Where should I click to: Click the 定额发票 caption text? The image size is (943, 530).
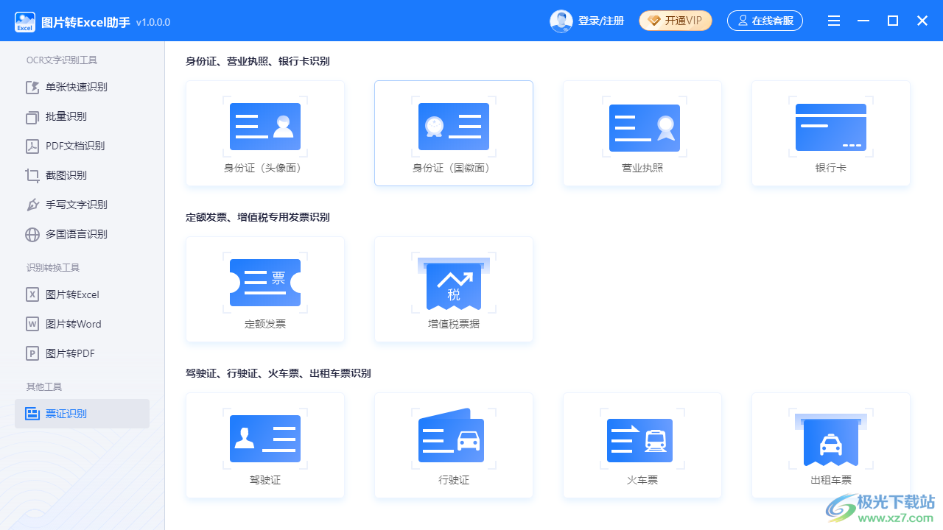265,324
